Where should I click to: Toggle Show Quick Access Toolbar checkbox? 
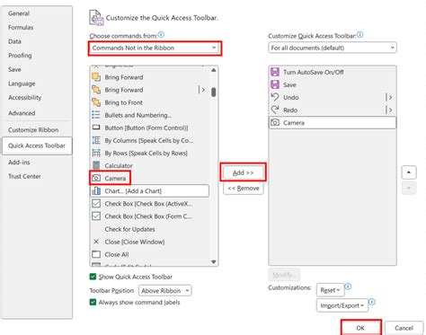(x=93, y=277)
